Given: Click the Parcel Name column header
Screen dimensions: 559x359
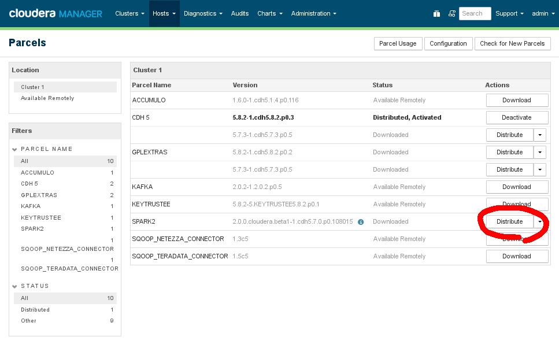Looking at the screenshot, I should coord(151,85).
